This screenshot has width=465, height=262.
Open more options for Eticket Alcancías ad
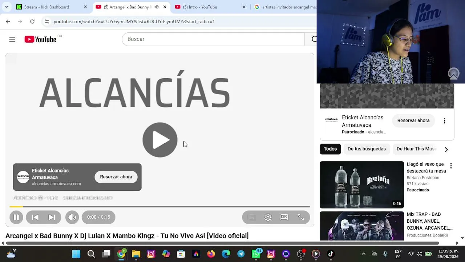(444, 121)
